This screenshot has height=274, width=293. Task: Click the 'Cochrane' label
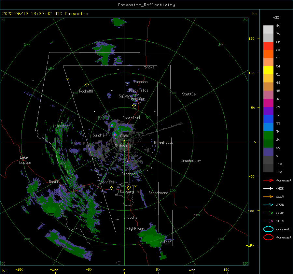[x=106, y=182]
